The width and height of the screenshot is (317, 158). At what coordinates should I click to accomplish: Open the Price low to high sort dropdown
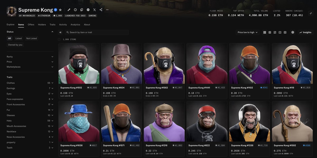[248, 32]
